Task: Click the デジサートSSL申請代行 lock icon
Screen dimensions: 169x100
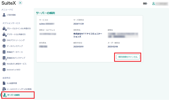Action: [x=4, y=35]
